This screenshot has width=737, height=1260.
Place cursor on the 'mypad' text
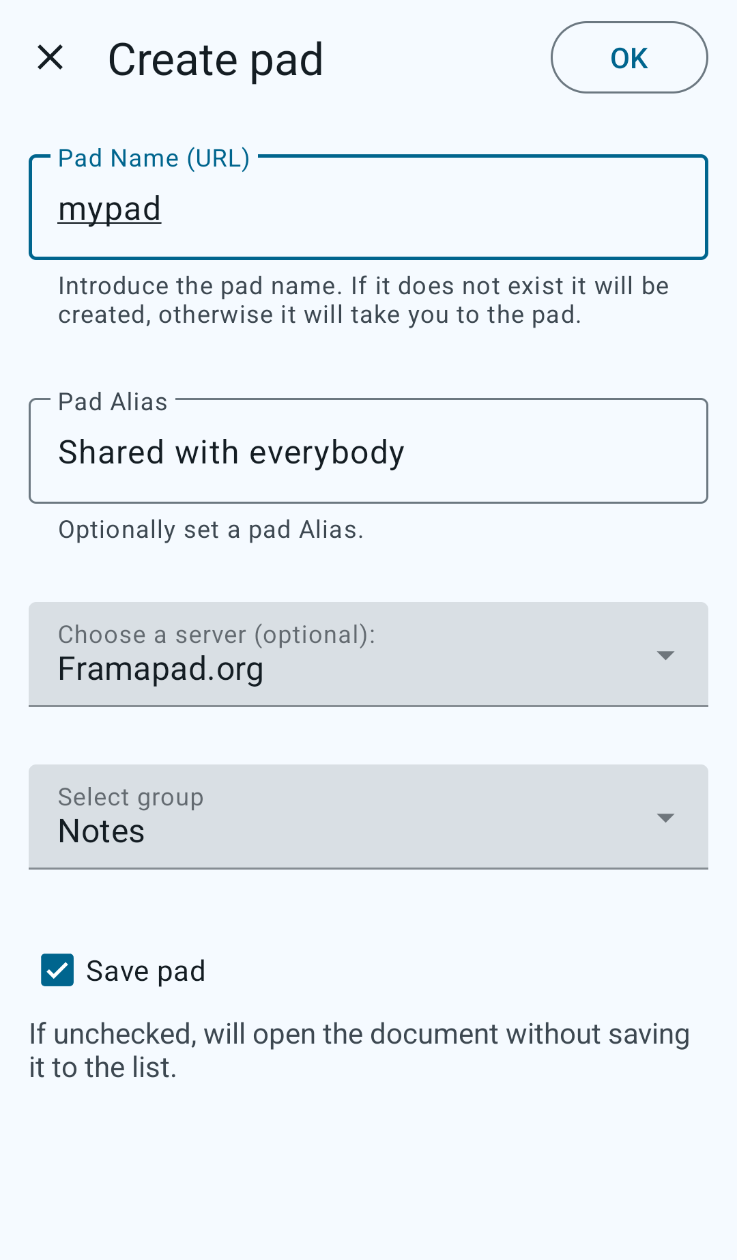[x=110, y=209]
